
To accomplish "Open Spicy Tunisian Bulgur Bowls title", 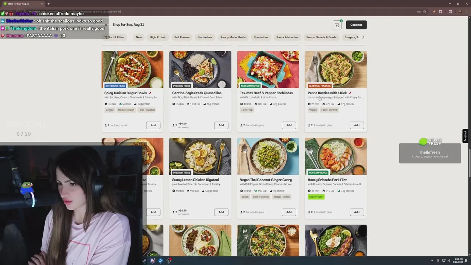I will (x=125, y=93).
